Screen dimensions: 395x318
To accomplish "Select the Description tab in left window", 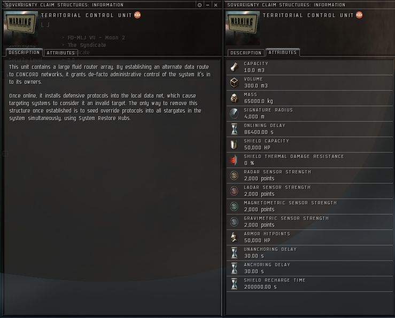I will [24, 52].
